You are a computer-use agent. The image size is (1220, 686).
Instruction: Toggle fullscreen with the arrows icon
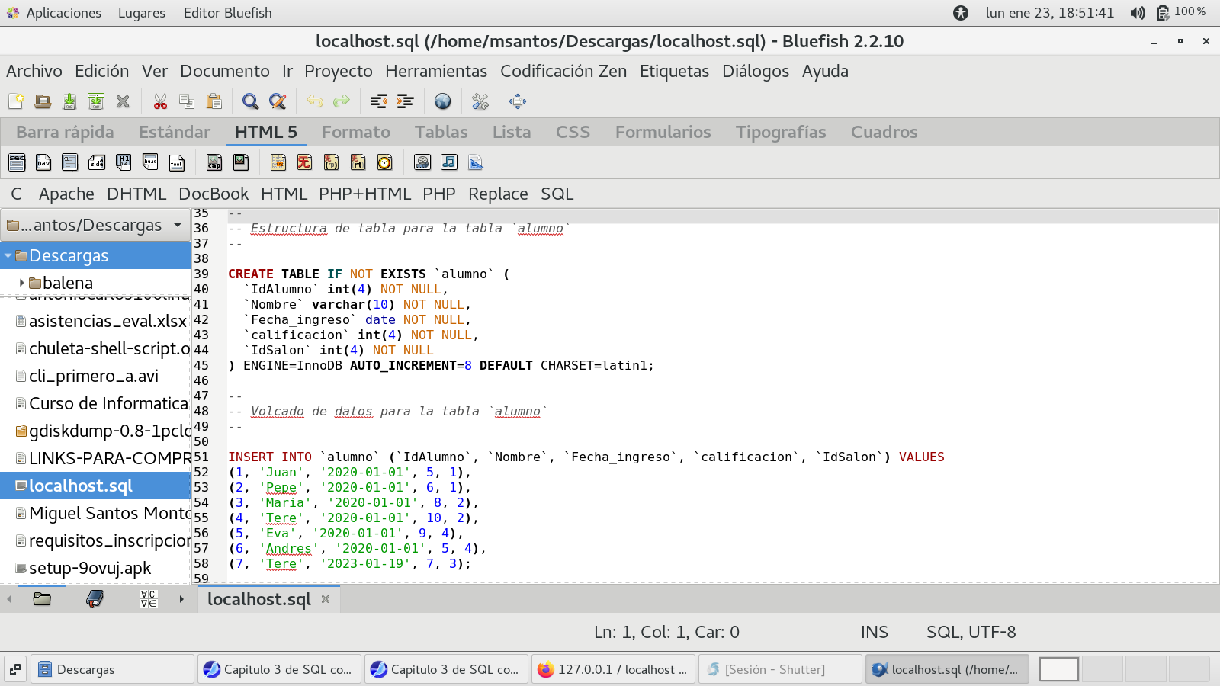(518, 101)
